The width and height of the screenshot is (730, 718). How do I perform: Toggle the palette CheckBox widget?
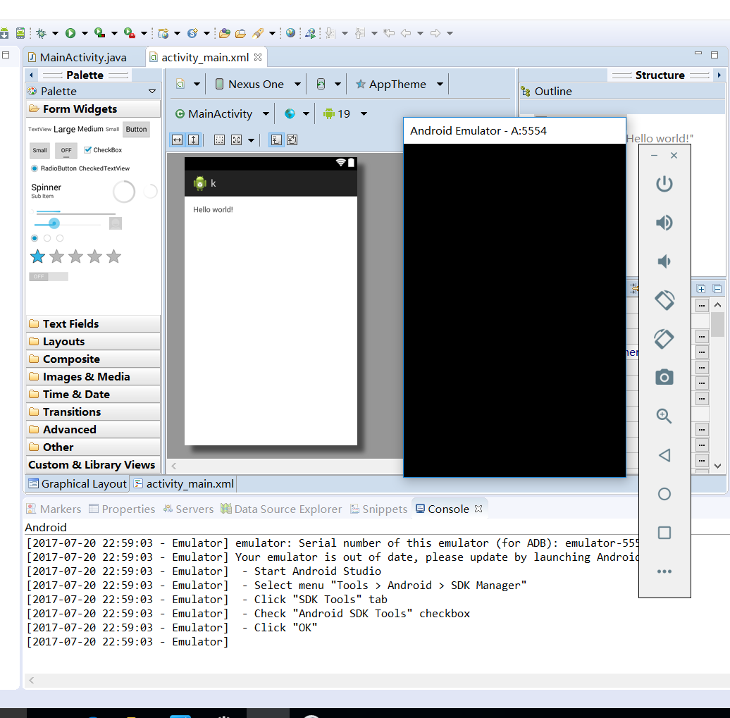pyautogui.click(x=103, y=150)
